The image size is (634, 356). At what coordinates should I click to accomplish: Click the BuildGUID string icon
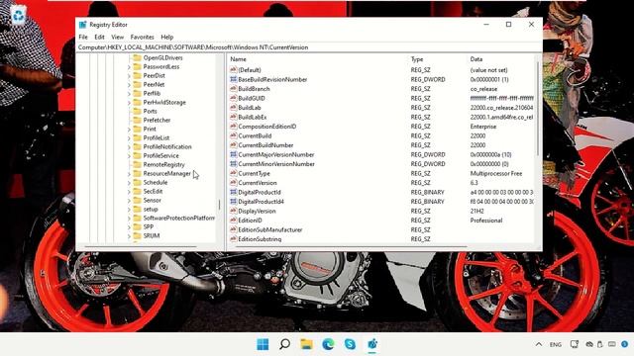[x=234, y=98]
